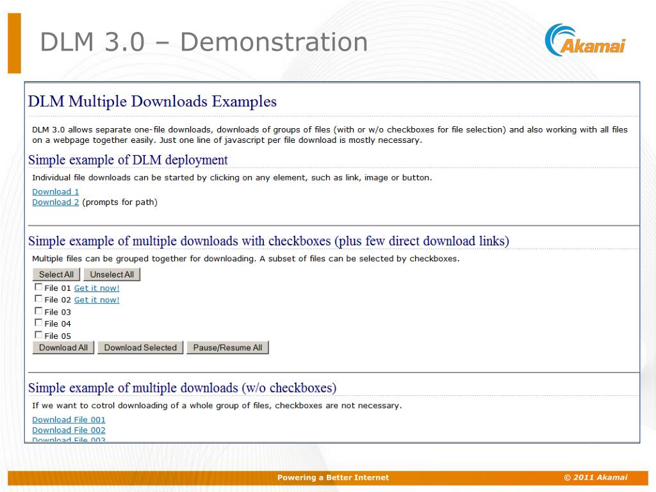Click the DLM 3.0 – Demonstration slide title
Screen dimensions: 656x492
coord(204,42)
